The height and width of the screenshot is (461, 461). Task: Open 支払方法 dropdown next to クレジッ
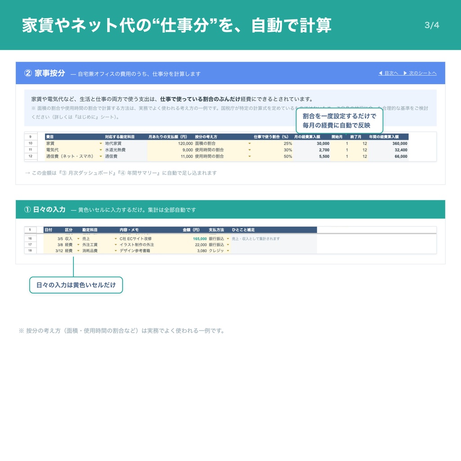coord(228,251)
